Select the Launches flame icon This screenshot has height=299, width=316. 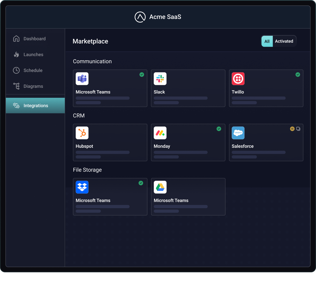pyautogui.click(x=16, y=54)
